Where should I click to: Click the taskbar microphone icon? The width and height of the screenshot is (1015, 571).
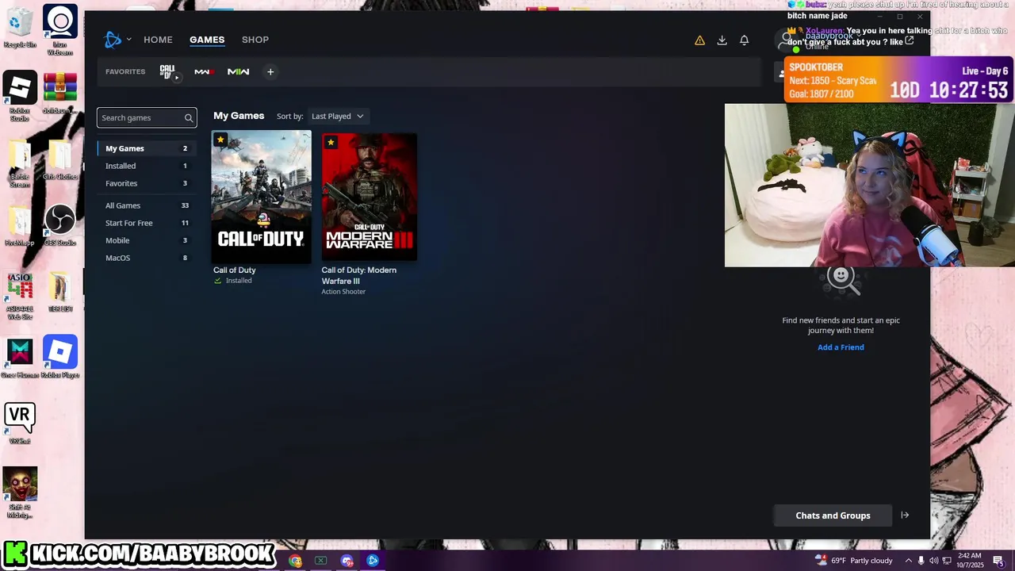pos(921,561)
